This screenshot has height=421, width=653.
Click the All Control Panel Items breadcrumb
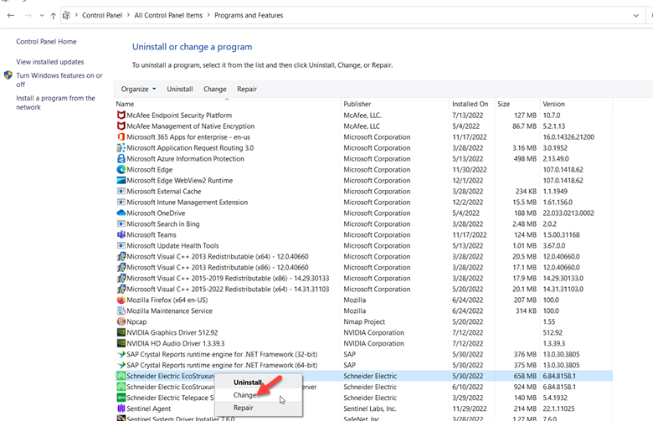click(168, 15)
